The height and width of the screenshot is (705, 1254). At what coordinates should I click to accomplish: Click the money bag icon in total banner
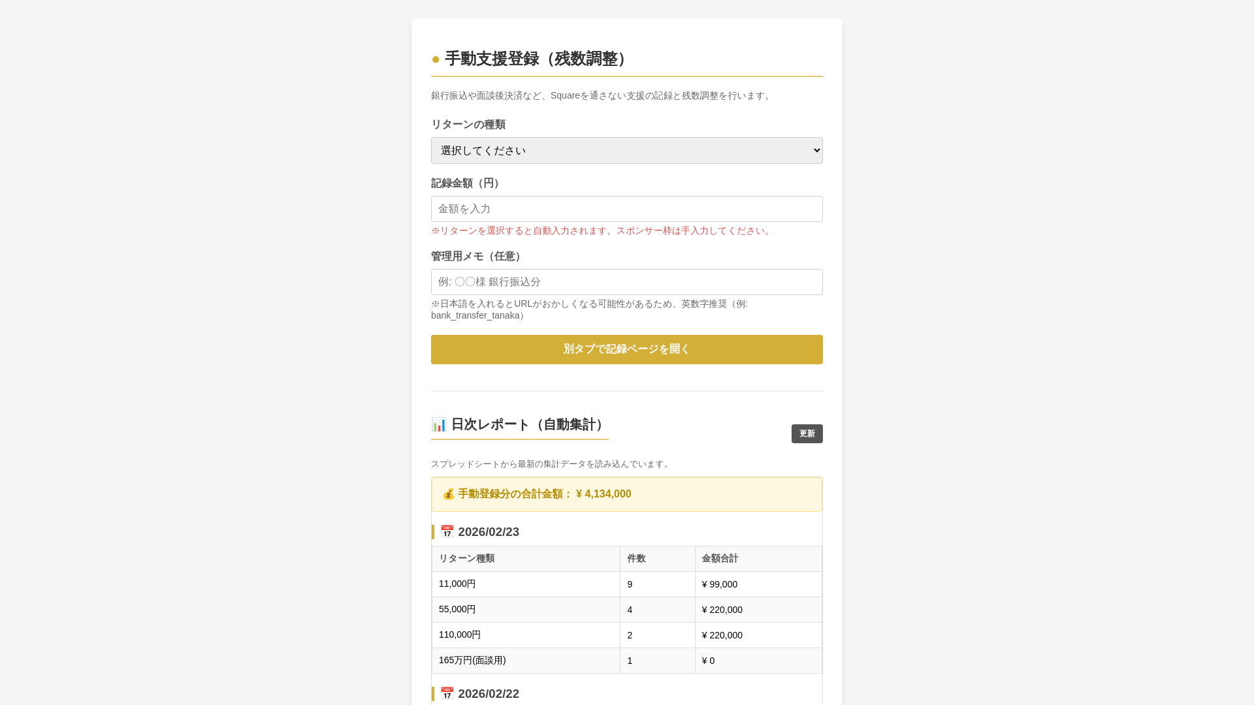(448, 494)
